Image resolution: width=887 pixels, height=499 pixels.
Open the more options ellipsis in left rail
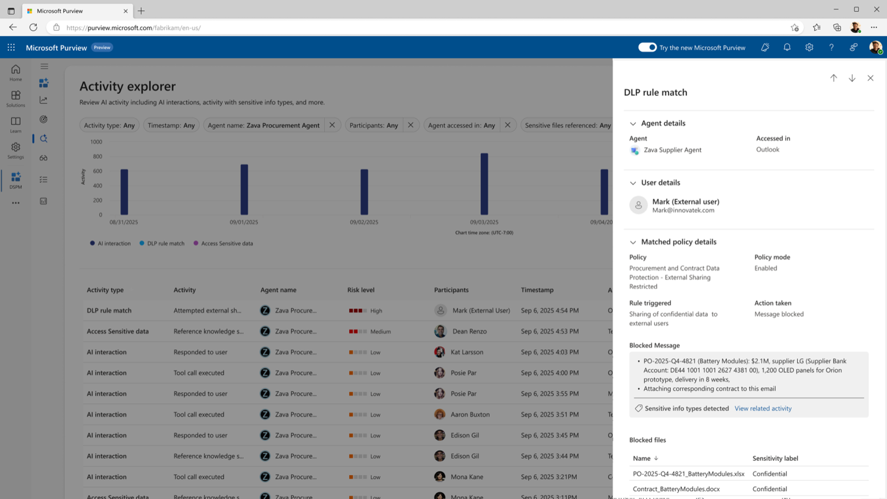click(x=16, y=203)
